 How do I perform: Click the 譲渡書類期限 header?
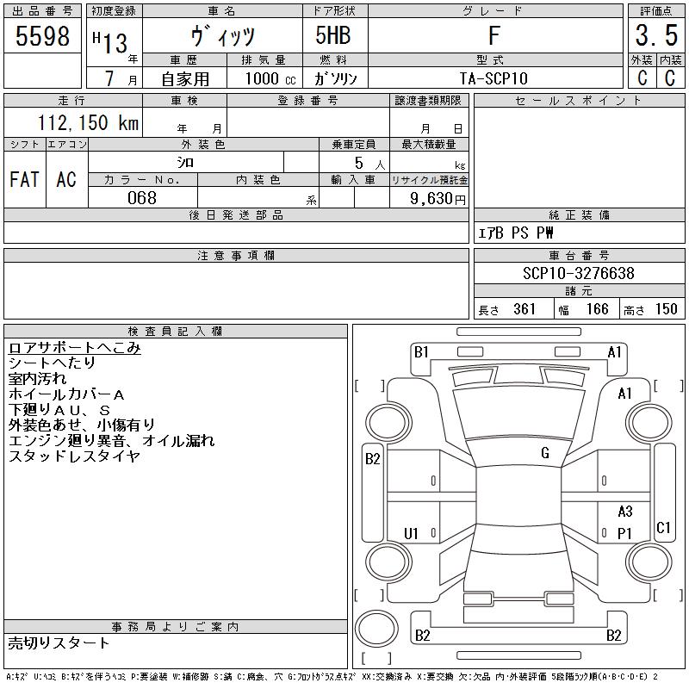click(x=428, y=101)
